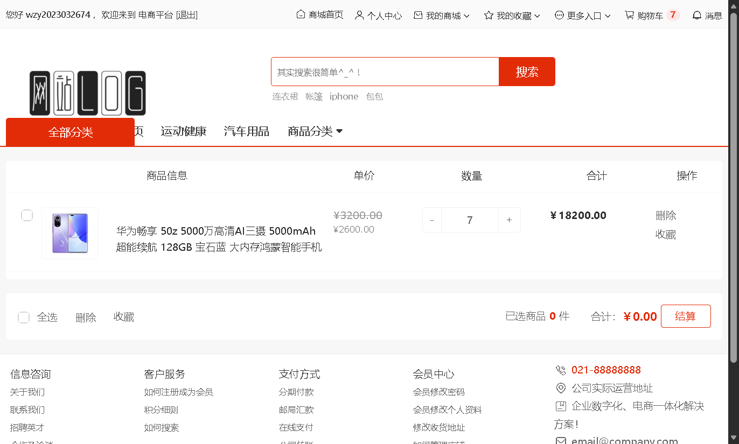Open footer link 关于我们
The width and height of the screenshot is (739, 444).
pos(27,392)
